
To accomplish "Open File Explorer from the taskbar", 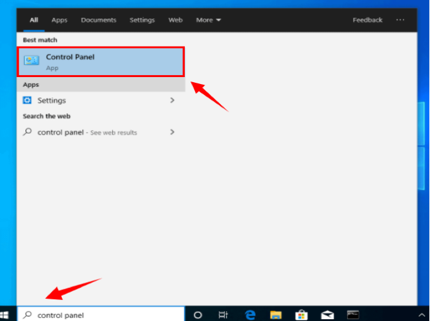I will [276, 315].
